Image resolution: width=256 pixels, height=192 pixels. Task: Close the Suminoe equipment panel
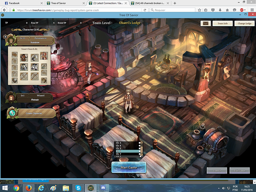(5, 37)
